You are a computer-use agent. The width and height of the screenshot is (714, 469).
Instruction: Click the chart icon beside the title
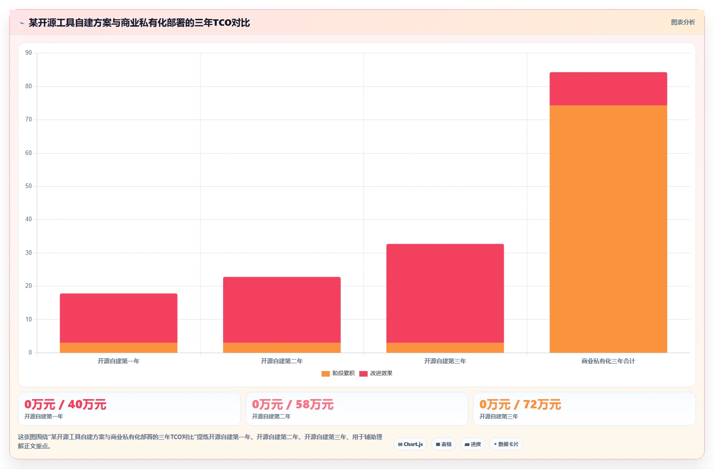(x=22, y=23)
